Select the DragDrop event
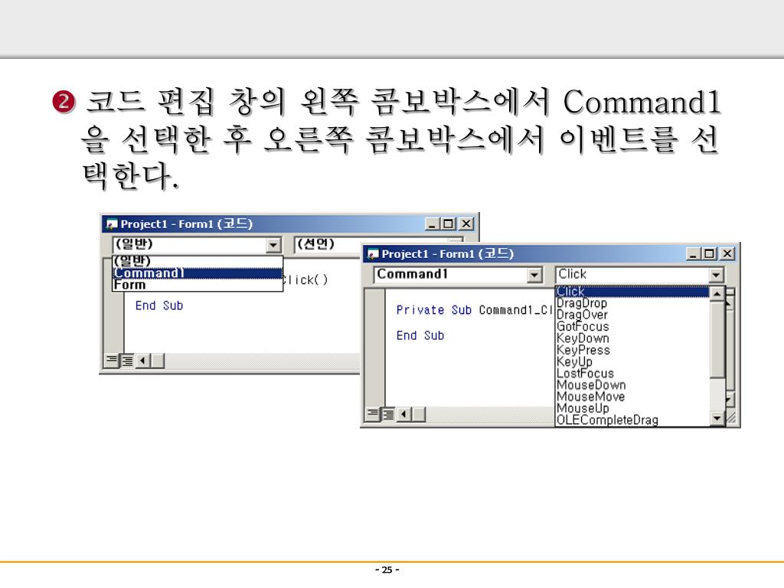Image resolution: width=784 pixels, height=588 pixels. pos(632,303)
